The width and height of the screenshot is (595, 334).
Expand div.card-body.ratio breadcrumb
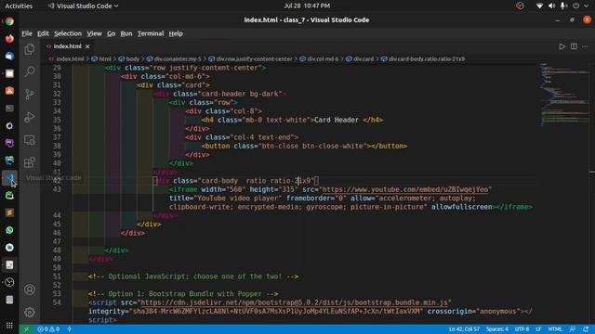tap(426, 59)
